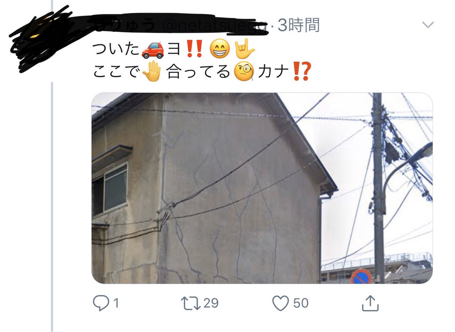Image resolution: width=455 pixels, height=332 pixels.
Task: Click the reply speech bubble icon
Action: tap(101, 303)
